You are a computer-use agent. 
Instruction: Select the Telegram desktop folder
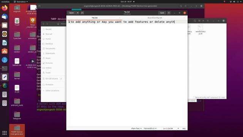point(17,116)
